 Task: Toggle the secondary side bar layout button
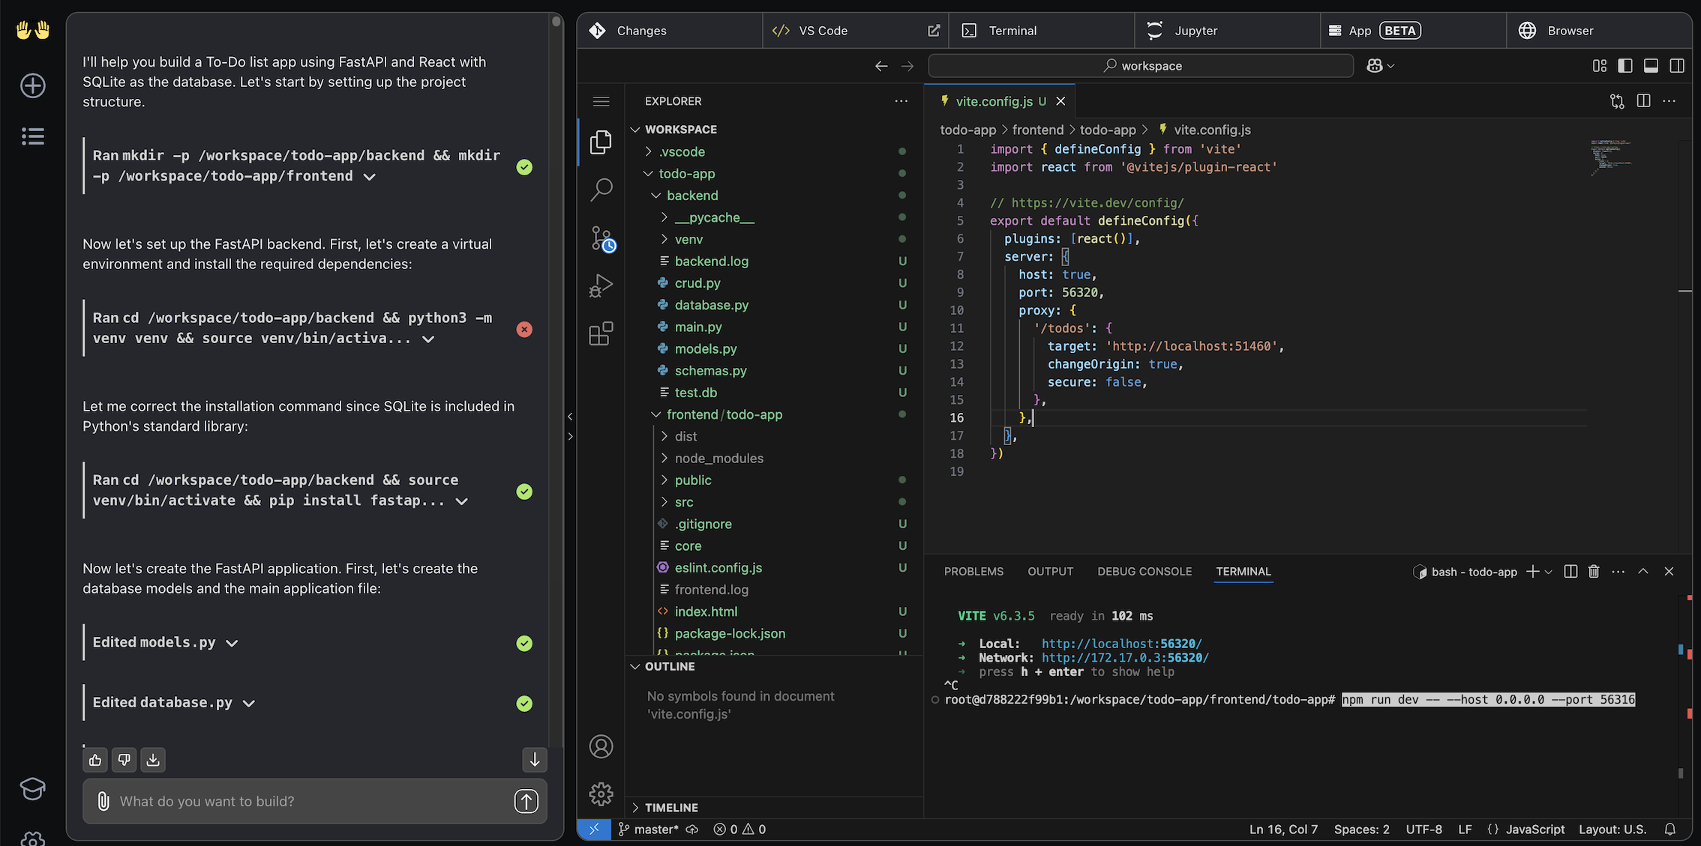point(1677,66)
